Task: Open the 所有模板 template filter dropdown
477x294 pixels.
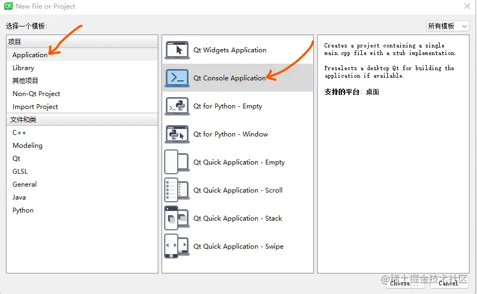Action: pos(447,26)
